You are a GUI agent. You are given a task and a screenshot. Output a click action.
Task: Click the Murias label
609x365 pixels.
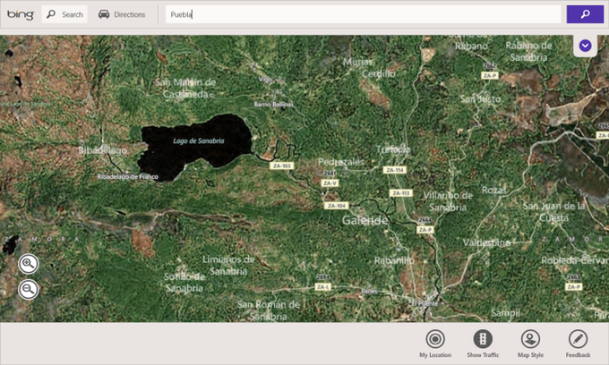coord(357,62)
